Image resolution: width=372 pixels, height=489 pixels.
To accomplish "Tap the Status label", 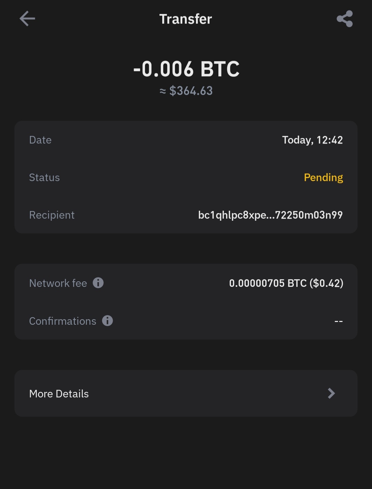I will click(x=44, y=177).
